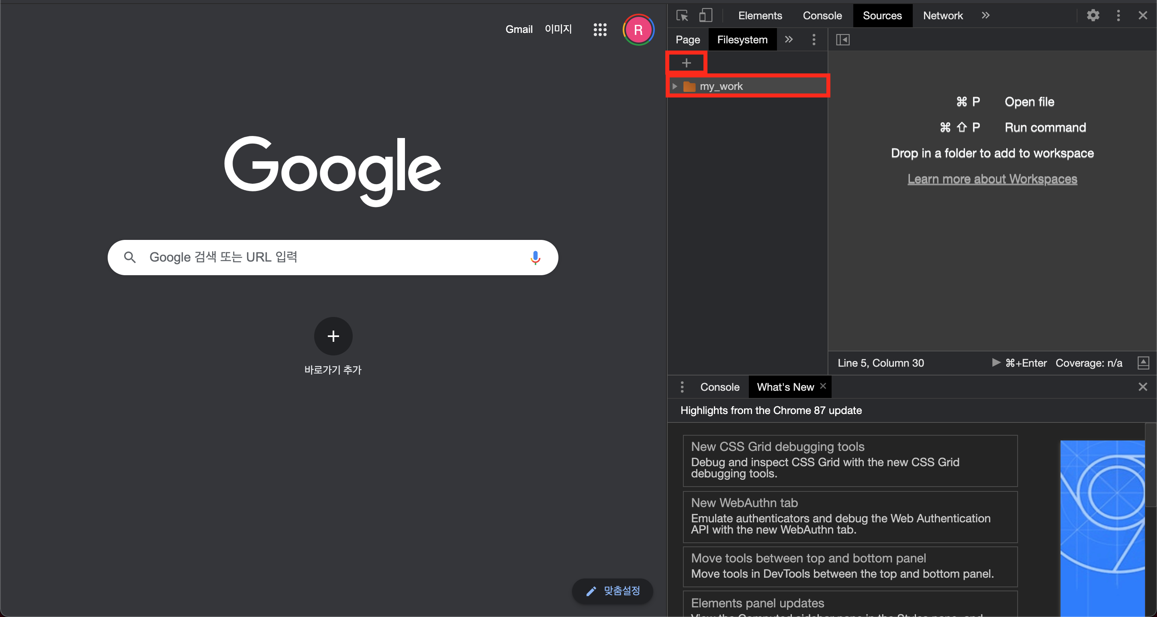This screenshot has width=1157, height=617.
Task: Open the New WebAuthn tab item
Action: (x=850, y=517)
